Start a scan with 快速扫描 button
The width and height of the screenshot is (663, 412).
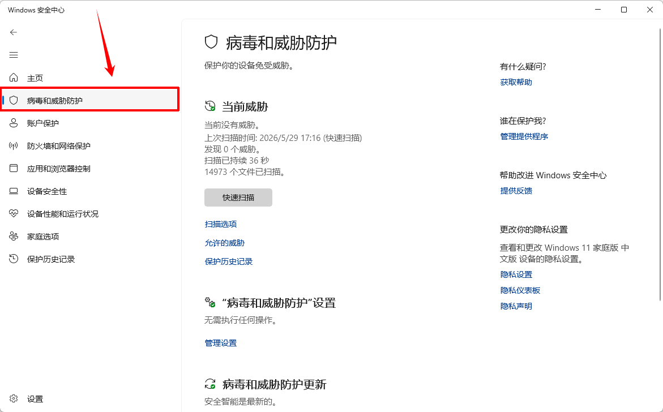tap(238, 198)
